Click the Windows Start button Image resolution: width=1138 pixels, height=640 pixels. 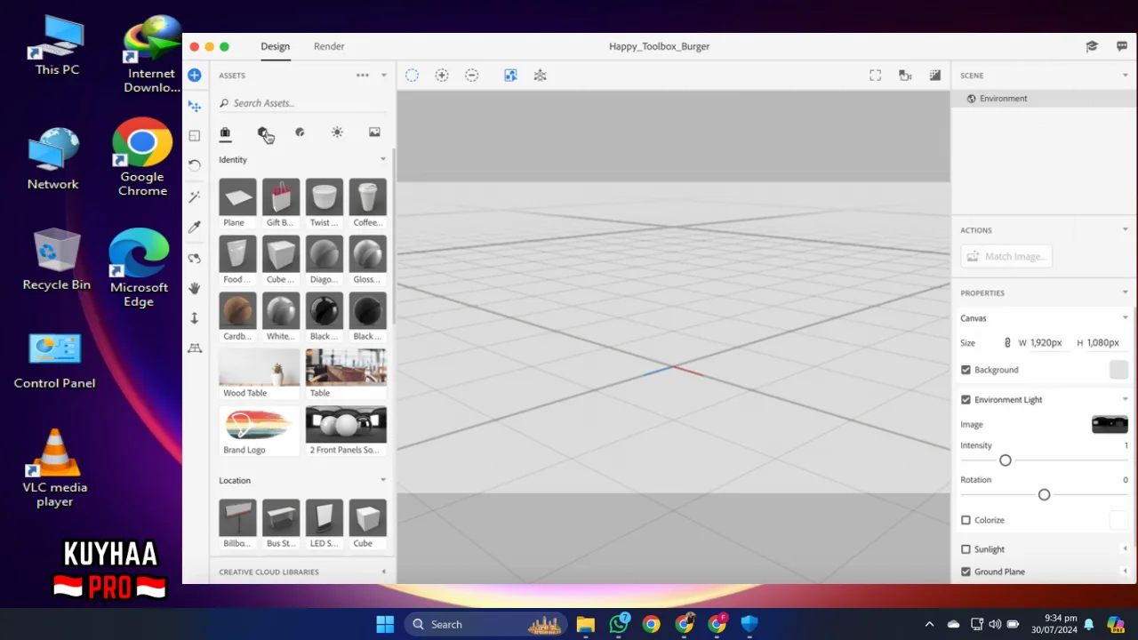click(385, 624)
